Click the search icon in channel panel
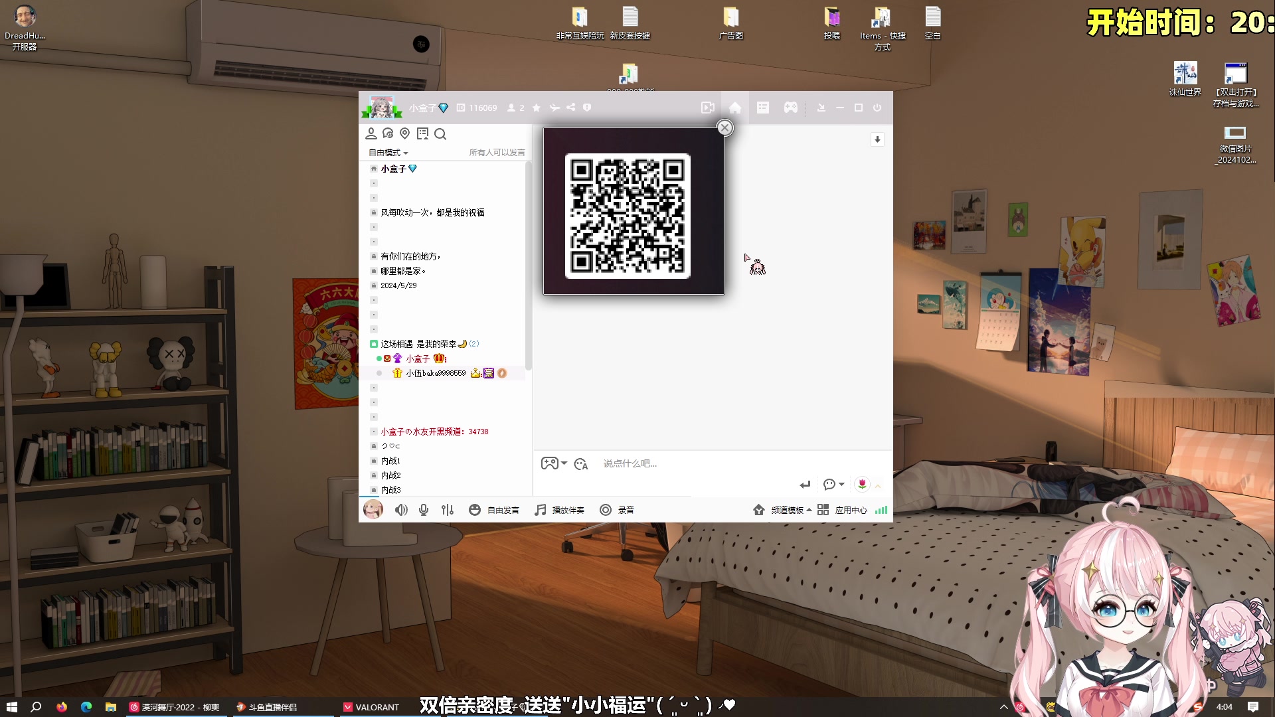 [x=440, y=133]
